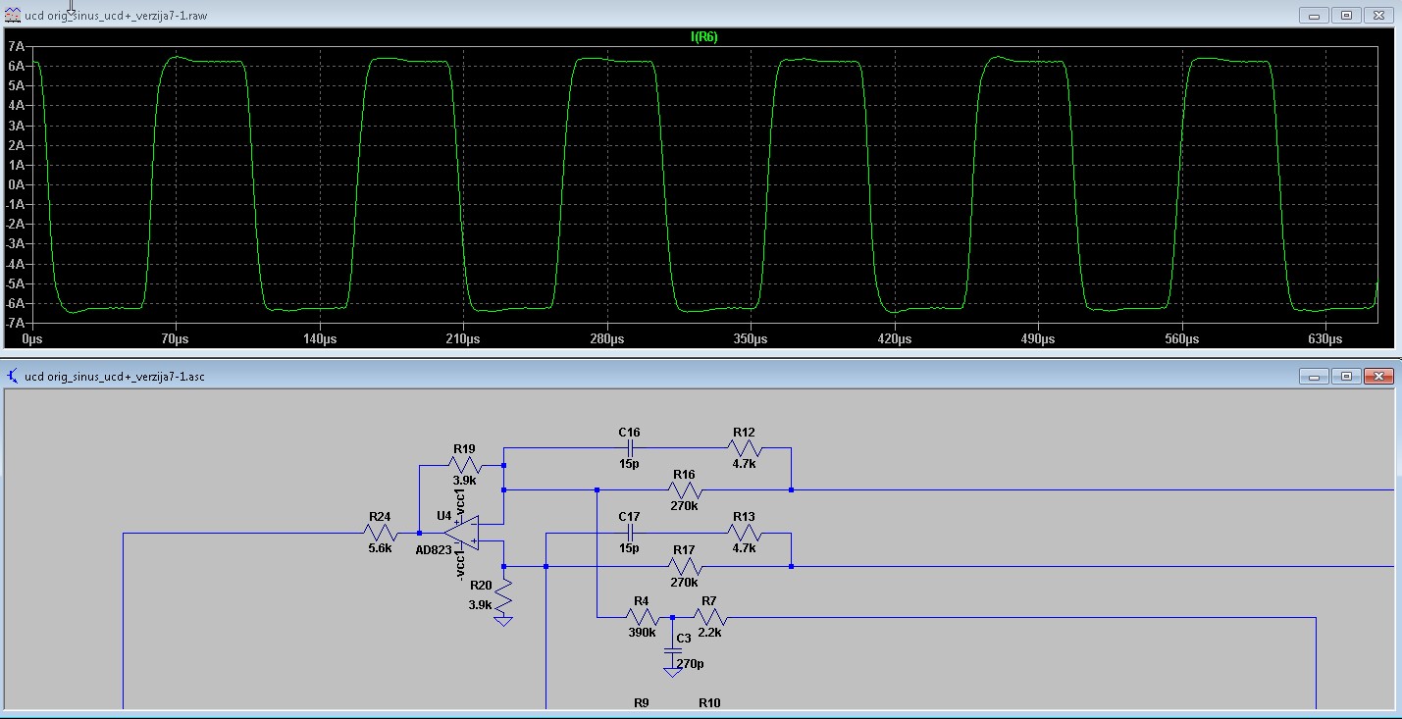Viewport: 1402px width, 719px height.
Task: Click the I(R6) trace label in waveform viewer
Action: click(704, 36)
